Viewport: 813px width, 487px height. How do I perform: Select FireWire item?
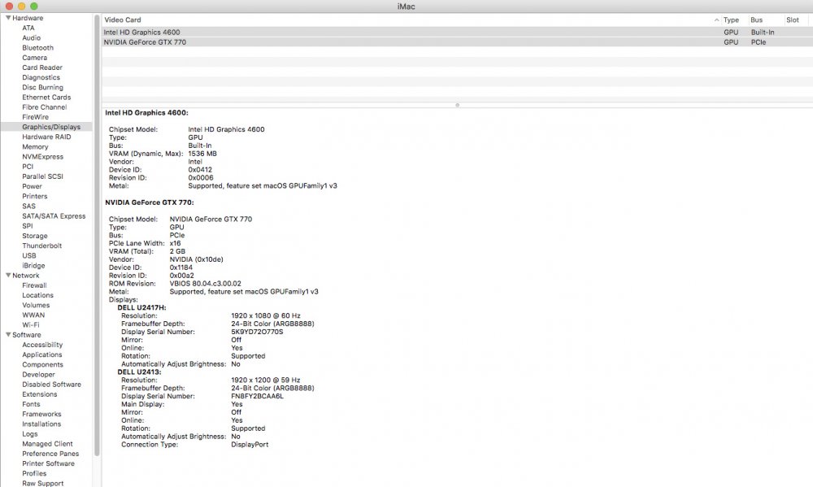[35, 117]
